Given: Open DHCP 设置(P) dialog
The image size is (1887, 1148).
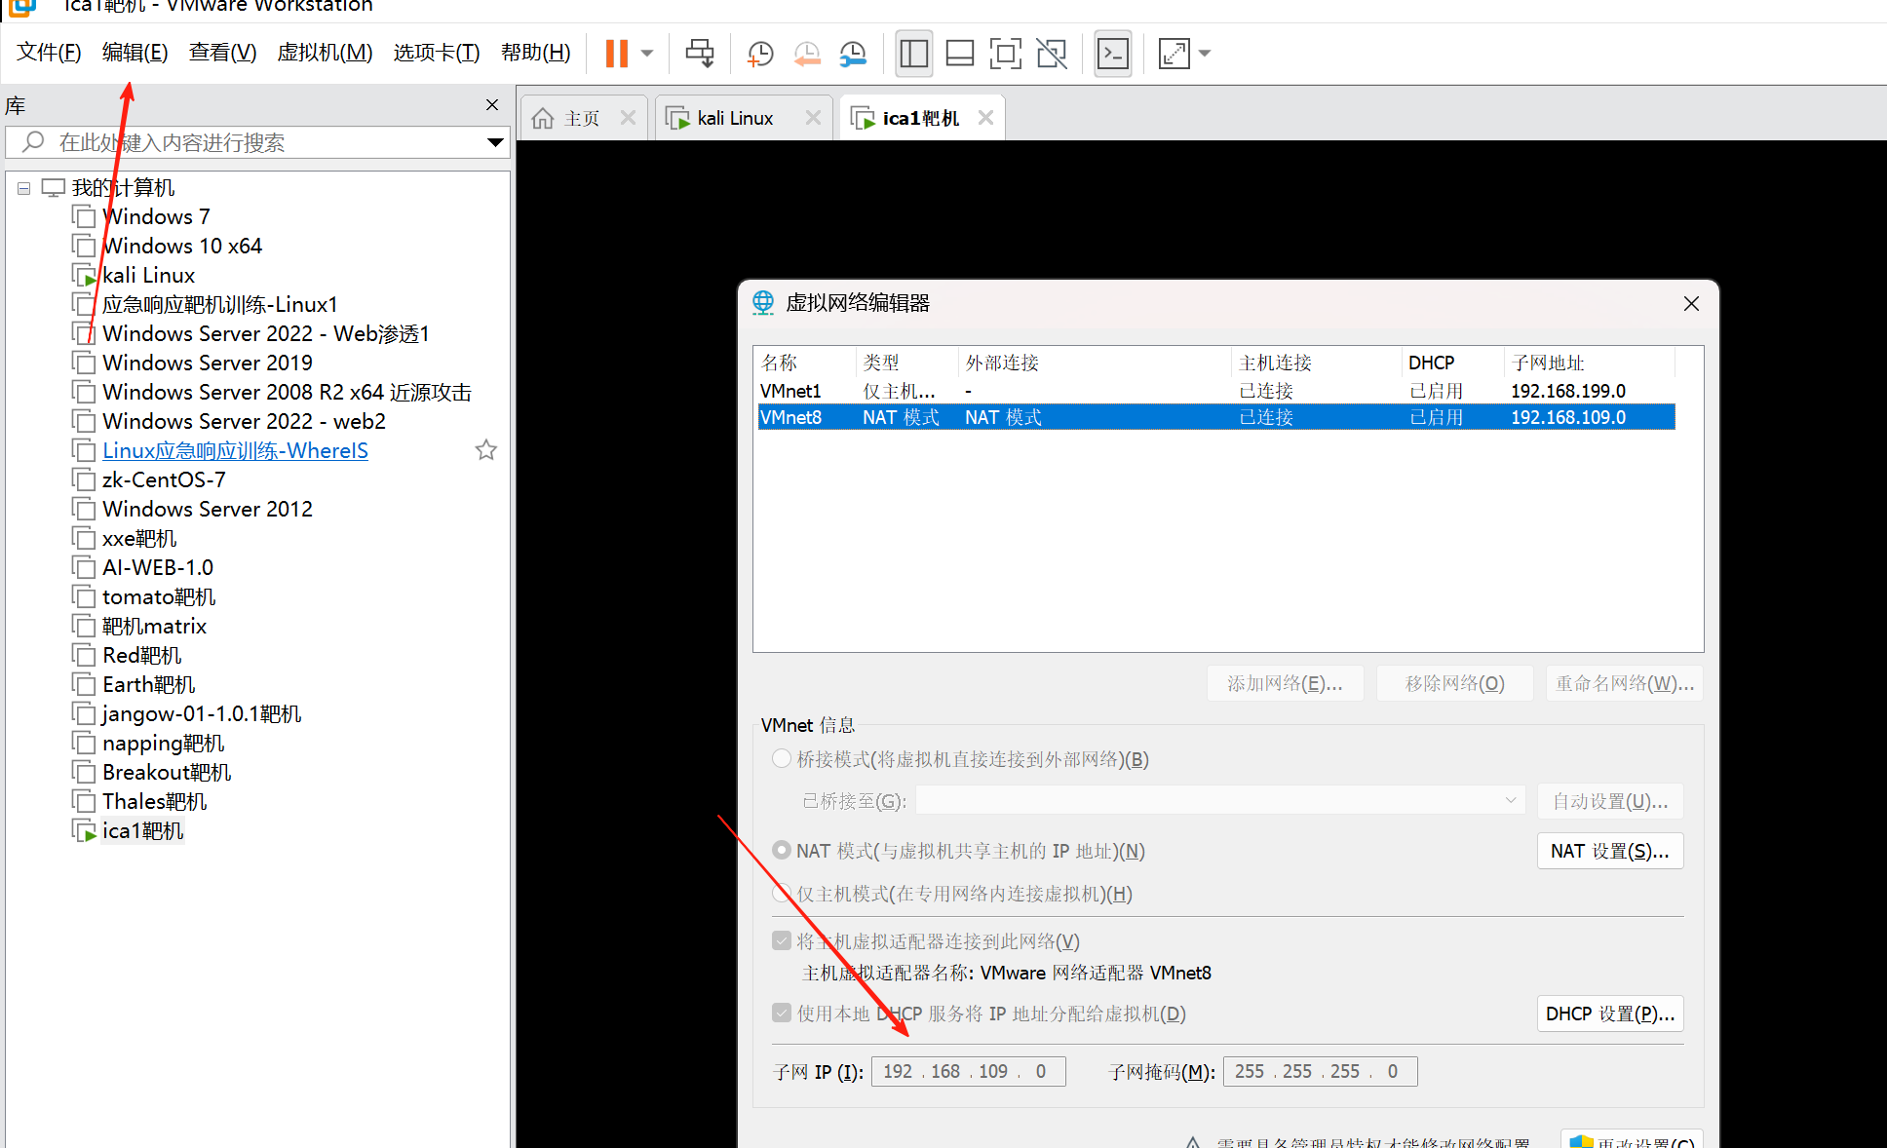Looking at the screenshot, I should tap(1610, 1014).
